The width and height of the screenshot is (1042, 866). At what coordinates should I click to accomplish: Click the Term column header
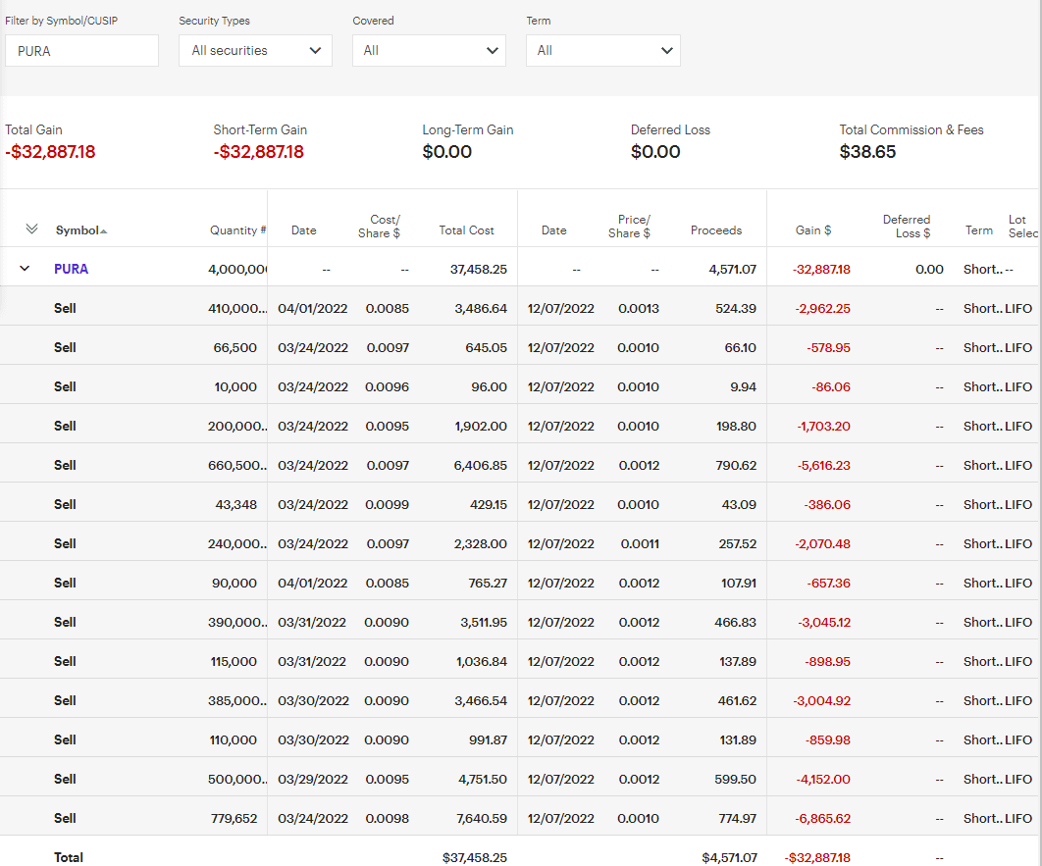pyautogui.click(x=978, y=230)
